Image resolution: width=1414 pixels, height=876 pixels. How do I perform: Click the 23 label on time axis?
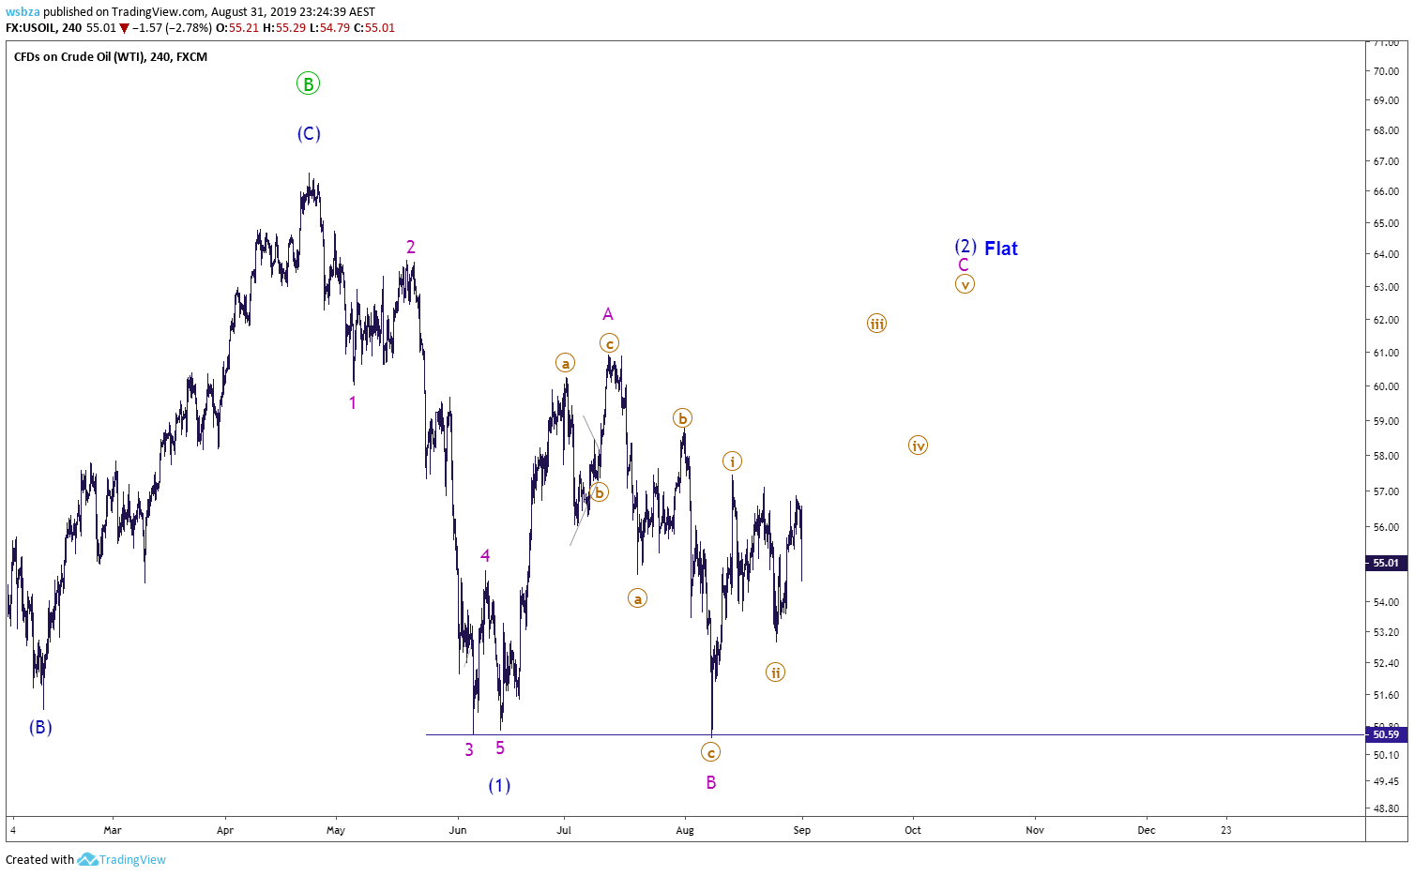[1226, 830]
